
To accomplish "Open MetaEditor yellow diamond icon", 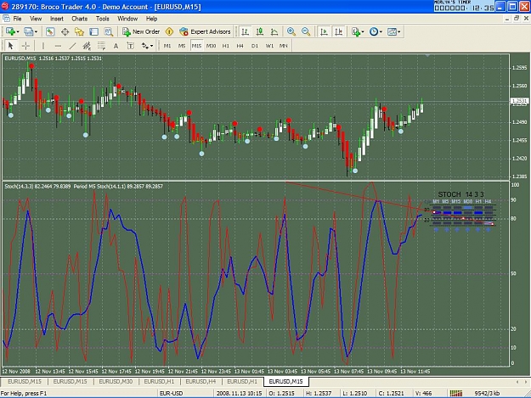I will tap(169, 31).
